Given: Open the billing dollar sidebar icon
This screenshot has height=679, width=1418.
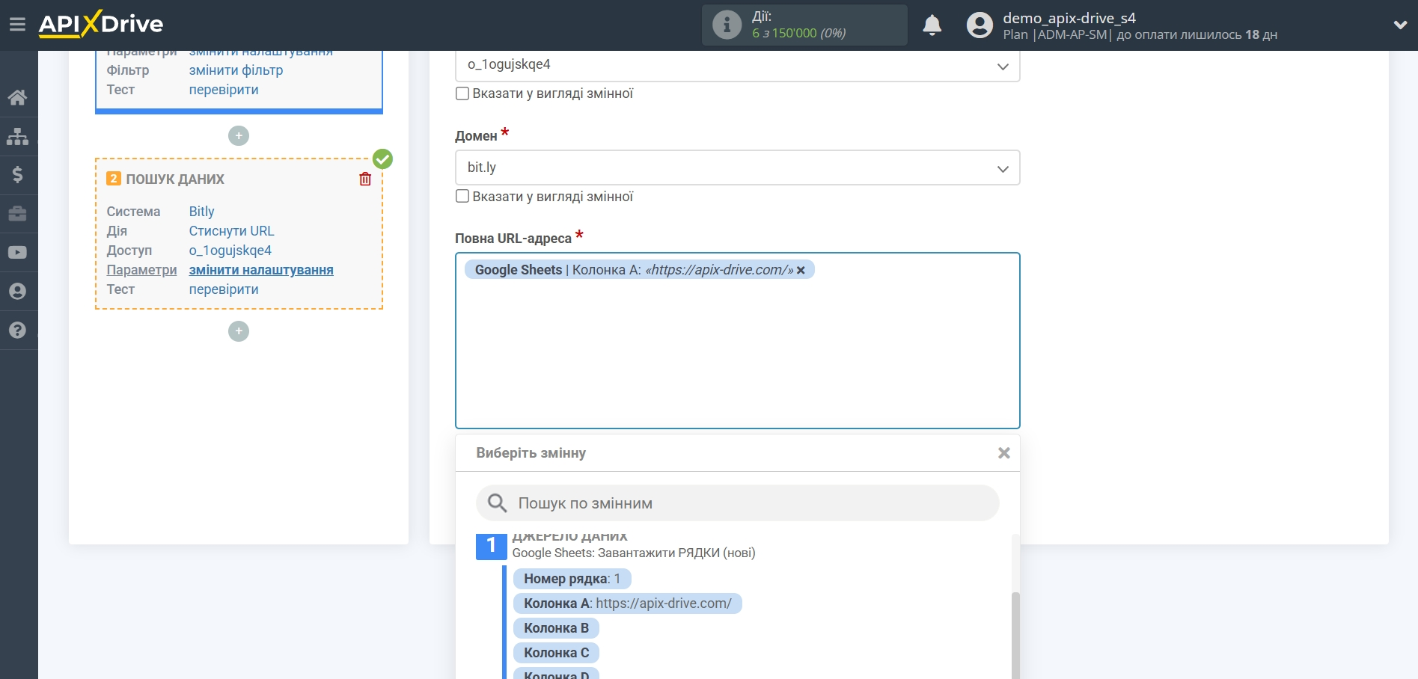Looking at the screenshot, I should click(17, 175).
